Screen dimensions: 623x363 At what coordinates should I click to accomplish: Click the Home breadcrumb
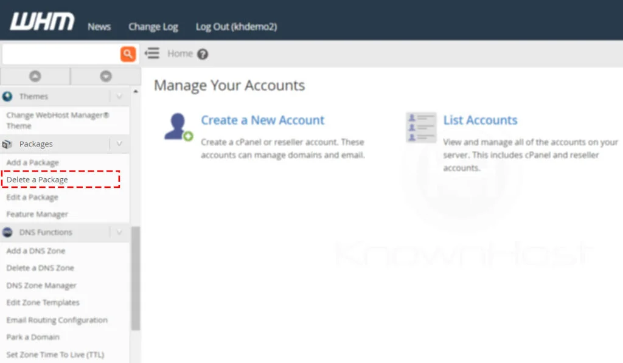click(x=180, y=54)
